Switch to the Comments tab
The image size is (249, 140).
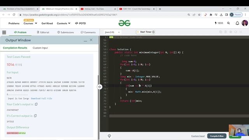88,32
